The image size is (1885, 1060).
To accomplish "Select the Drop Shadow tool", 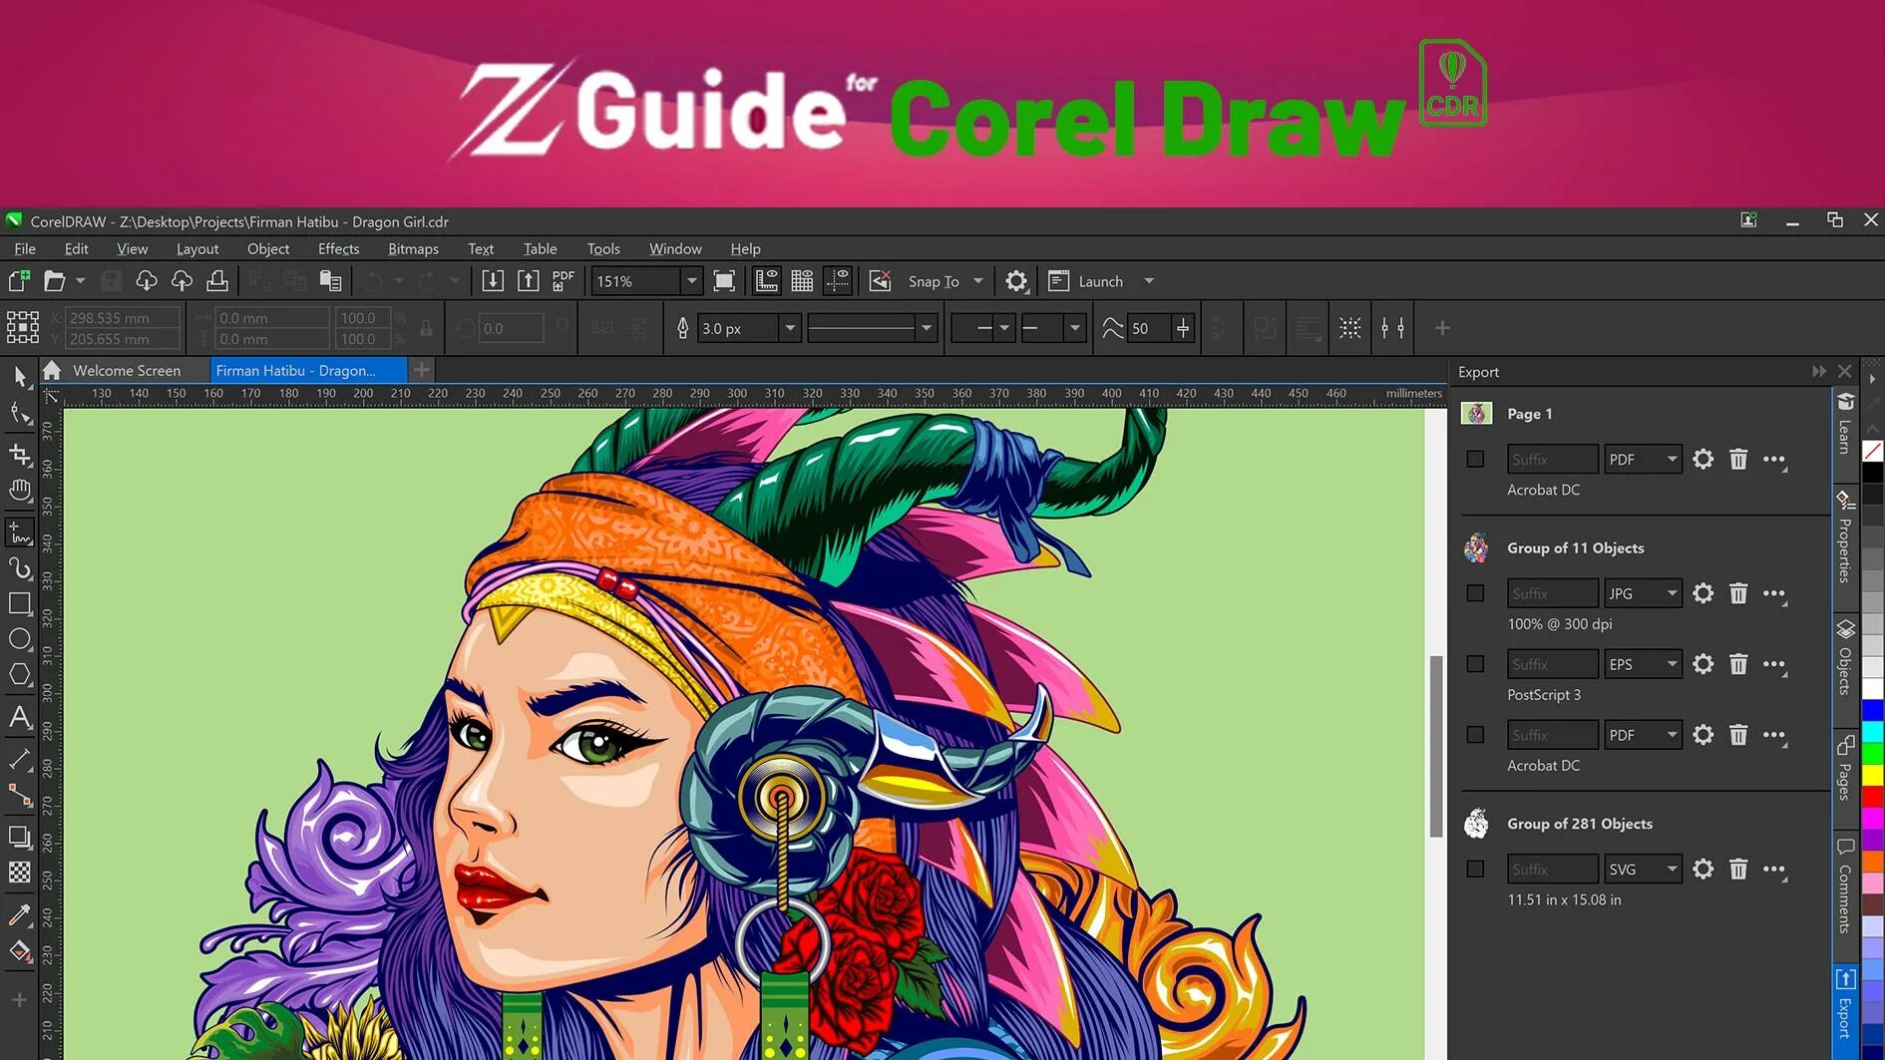I will 20,837.
